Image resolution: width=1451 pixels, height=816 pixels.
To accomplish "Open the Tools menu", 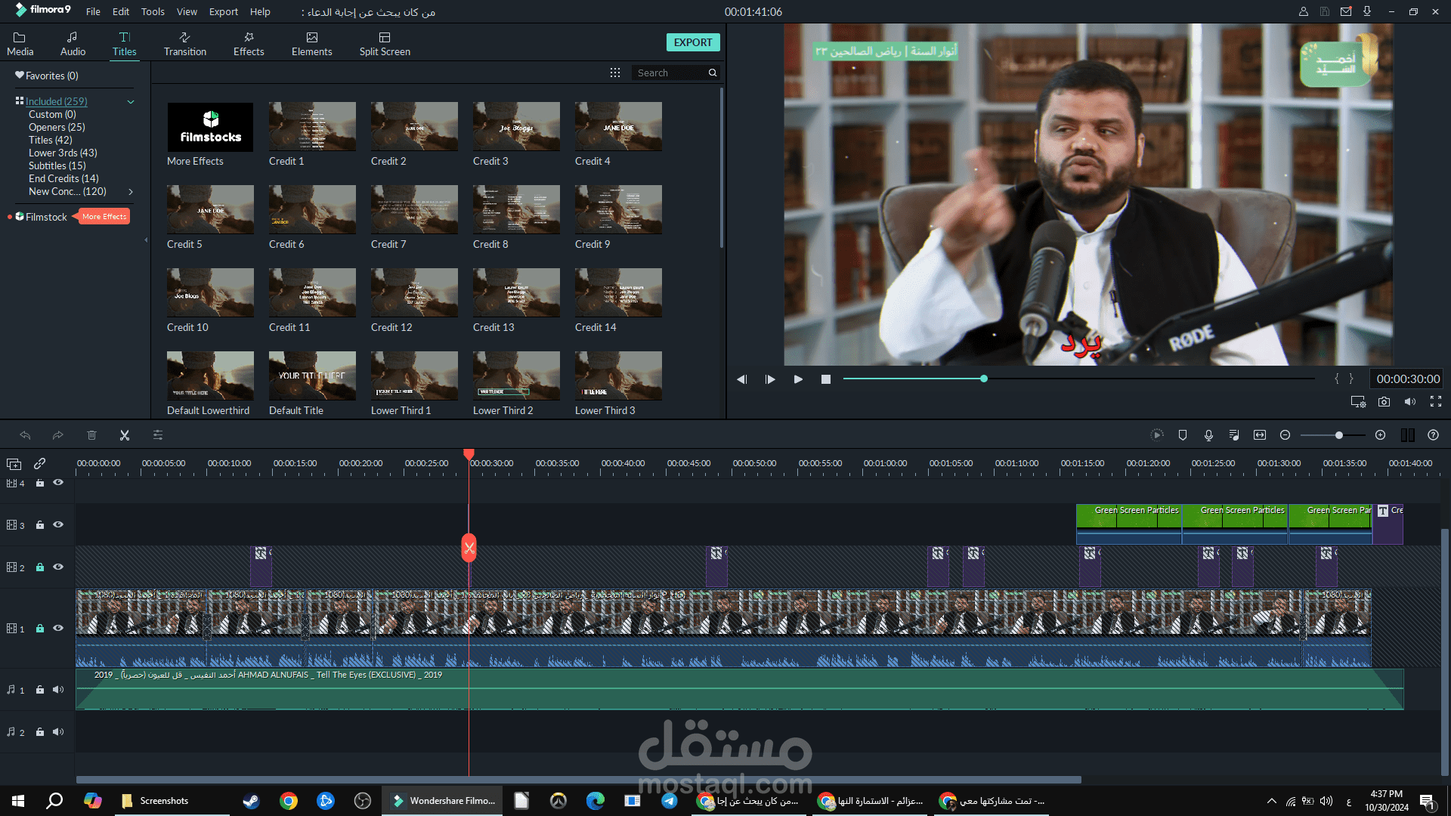I will tap(153, 12).
